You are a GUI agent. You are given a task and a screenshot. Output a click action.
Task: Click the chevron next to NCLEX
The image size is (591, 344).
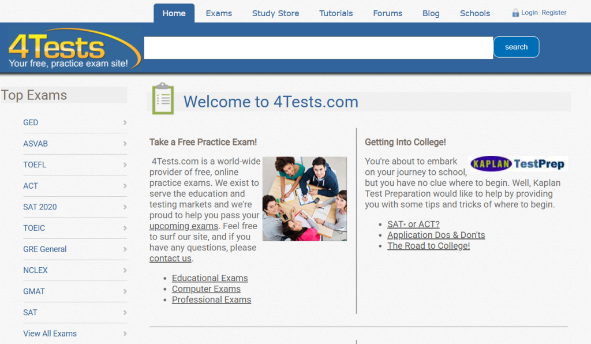[125, 270]
